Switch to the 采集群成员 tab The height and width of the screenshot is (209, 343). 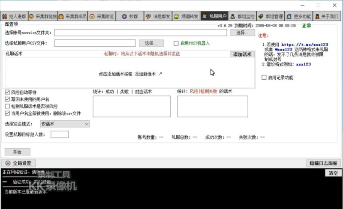point(73,16)
